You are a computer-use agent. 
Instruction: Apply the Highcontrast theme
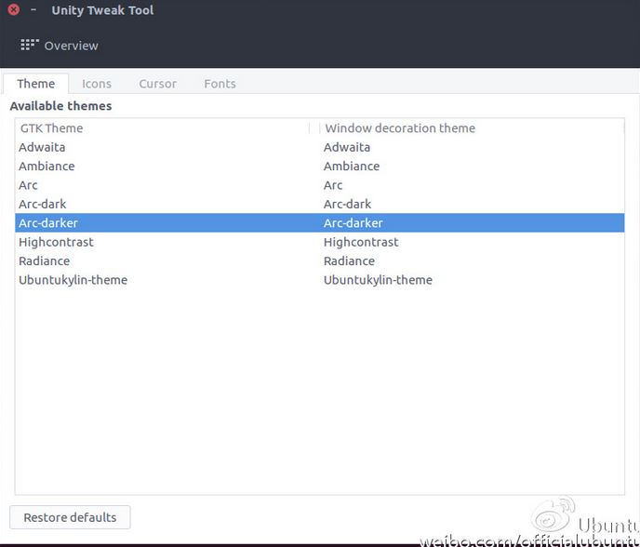point(56,242)
